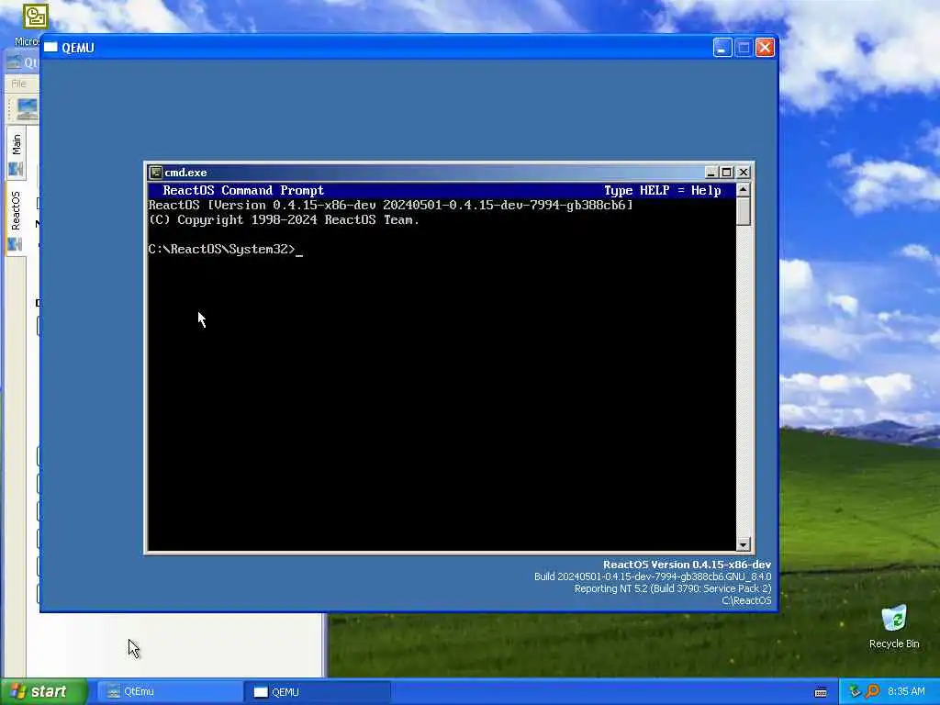Screen dimensions: 940x705
Task: Open the Recycle Bin on the desktop
Action: (894, 627)
